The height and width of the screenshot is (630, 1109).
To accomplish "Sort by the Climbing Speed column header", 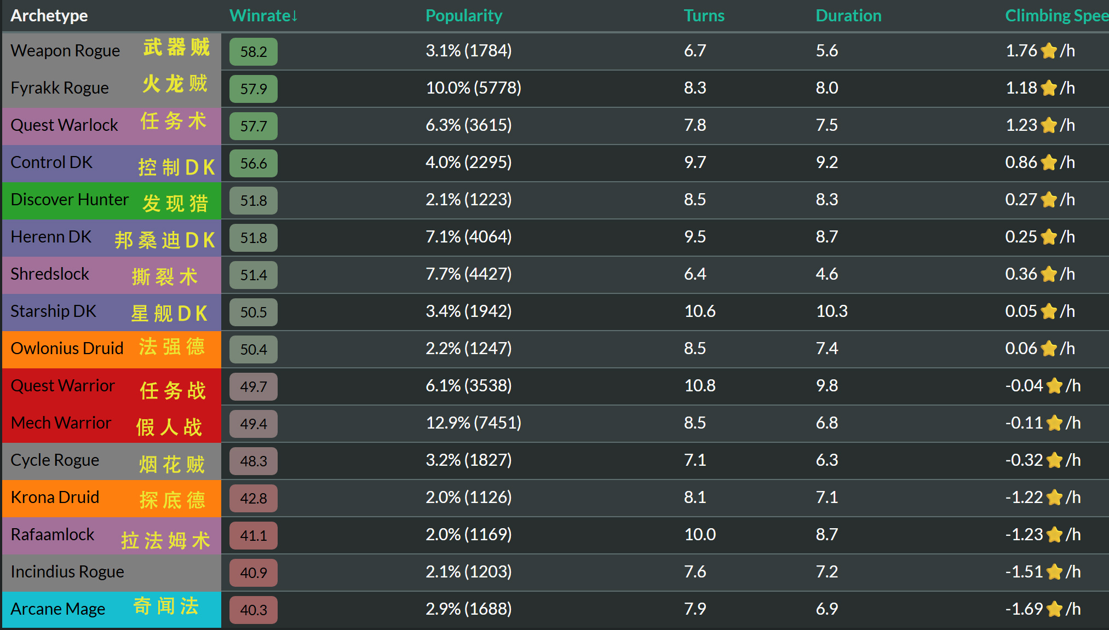I will click(1056, 16).
